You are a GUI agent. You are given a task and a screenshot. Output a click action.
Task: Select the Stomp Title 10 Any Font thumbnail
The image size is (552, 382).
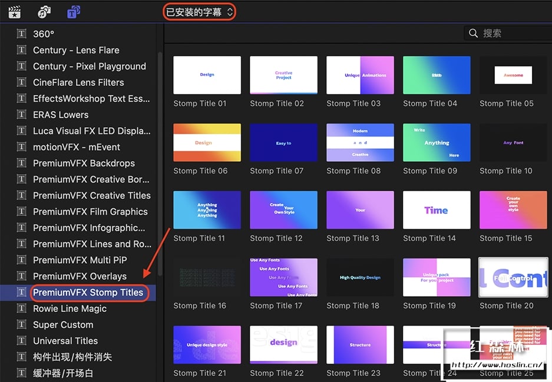coord(513,142)
